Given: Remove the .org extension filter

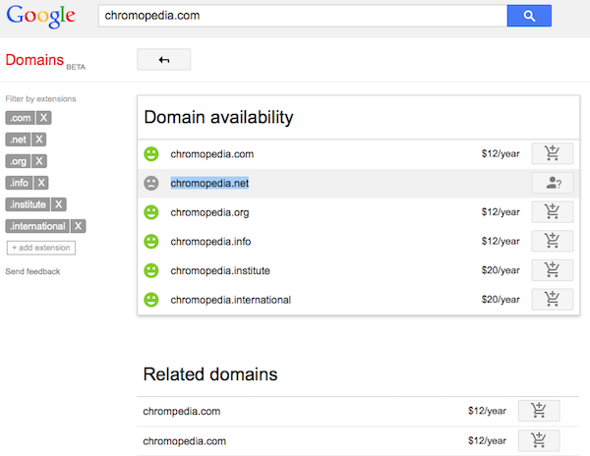Looking at the screenshot, I should click(39, 161).
